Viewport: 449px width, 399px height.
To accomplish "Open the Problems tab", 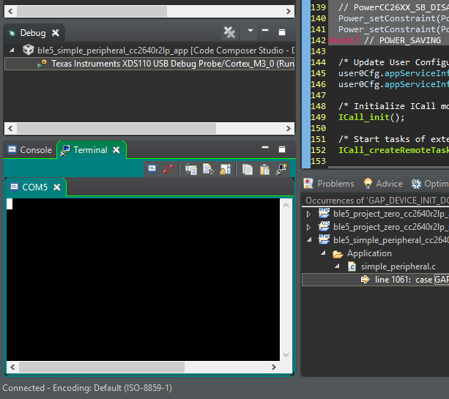I will pyautogui.click(x=329, y=184).
